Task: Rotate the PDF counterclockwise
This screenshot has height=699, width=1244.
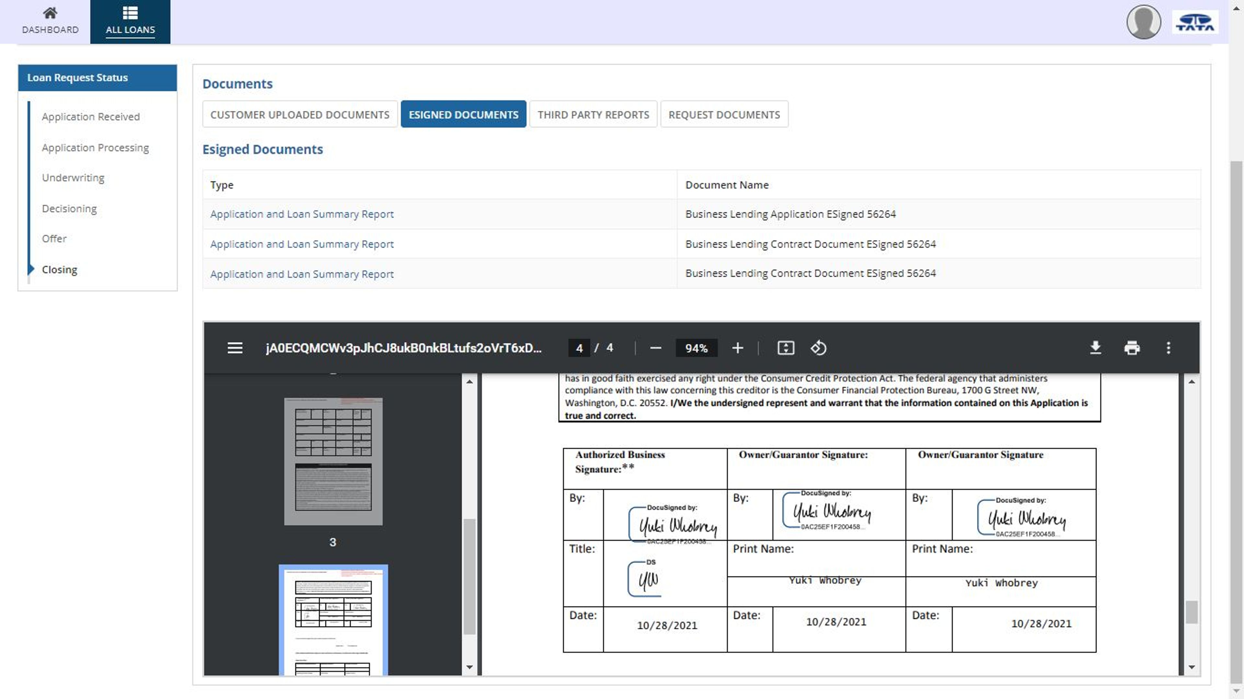Action: 819,348
